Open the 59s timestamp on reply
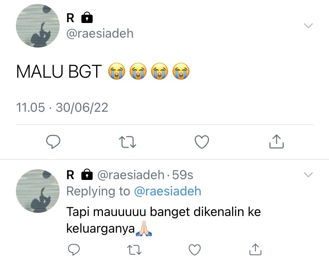Screen dimensions: 329x260 (182, 175)
